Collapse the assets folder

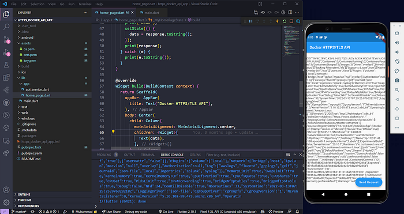[x=52, y=43]
